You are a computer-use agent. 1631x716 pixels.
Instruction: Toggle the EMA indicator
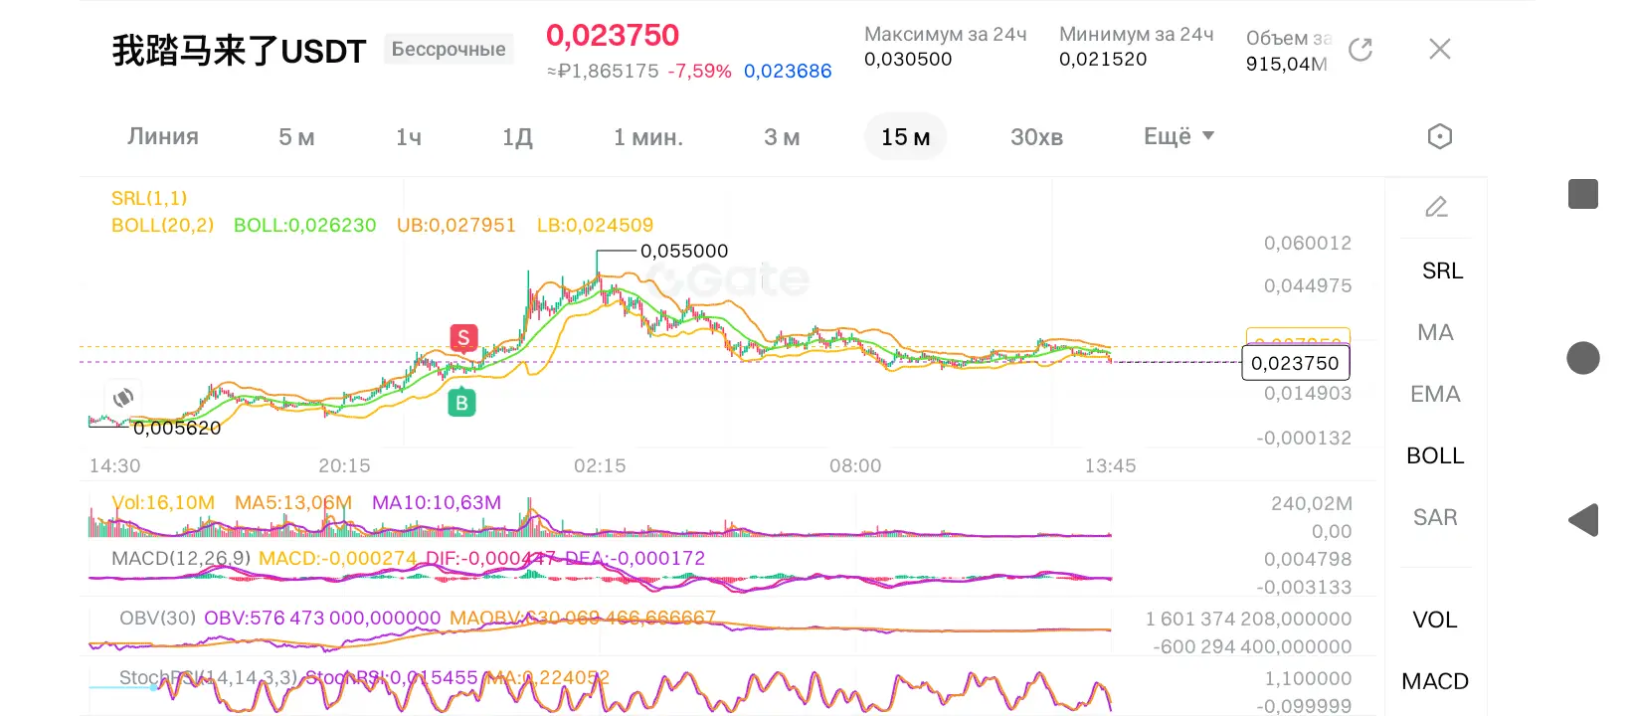pos(1436,394)
